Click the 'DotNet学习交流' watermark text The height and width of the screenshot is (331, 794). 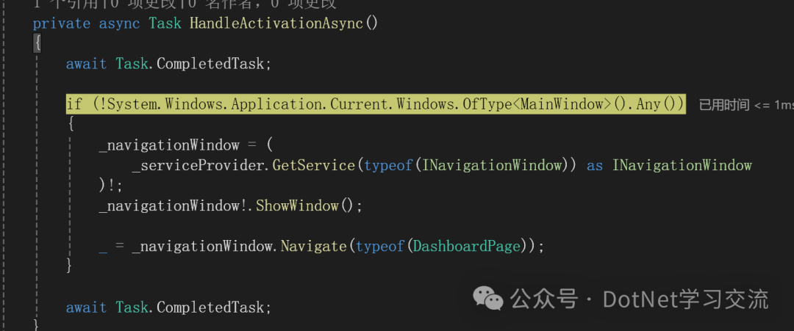(x=686, y=299)
